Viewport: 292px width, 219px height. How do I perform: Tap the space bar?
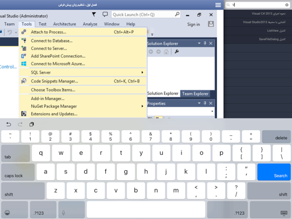(146, 209)
